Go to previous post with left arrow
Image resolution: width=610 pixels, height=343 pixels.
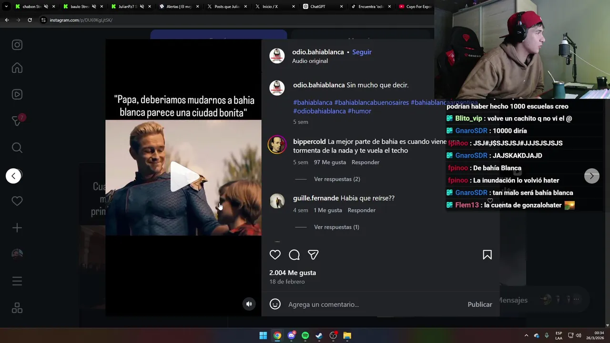(x=13, y=176)
